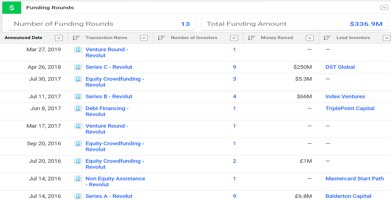The image size is (391, 201).
Task: Click the Revolut logo beside Series C
Action: pos(78,67)
